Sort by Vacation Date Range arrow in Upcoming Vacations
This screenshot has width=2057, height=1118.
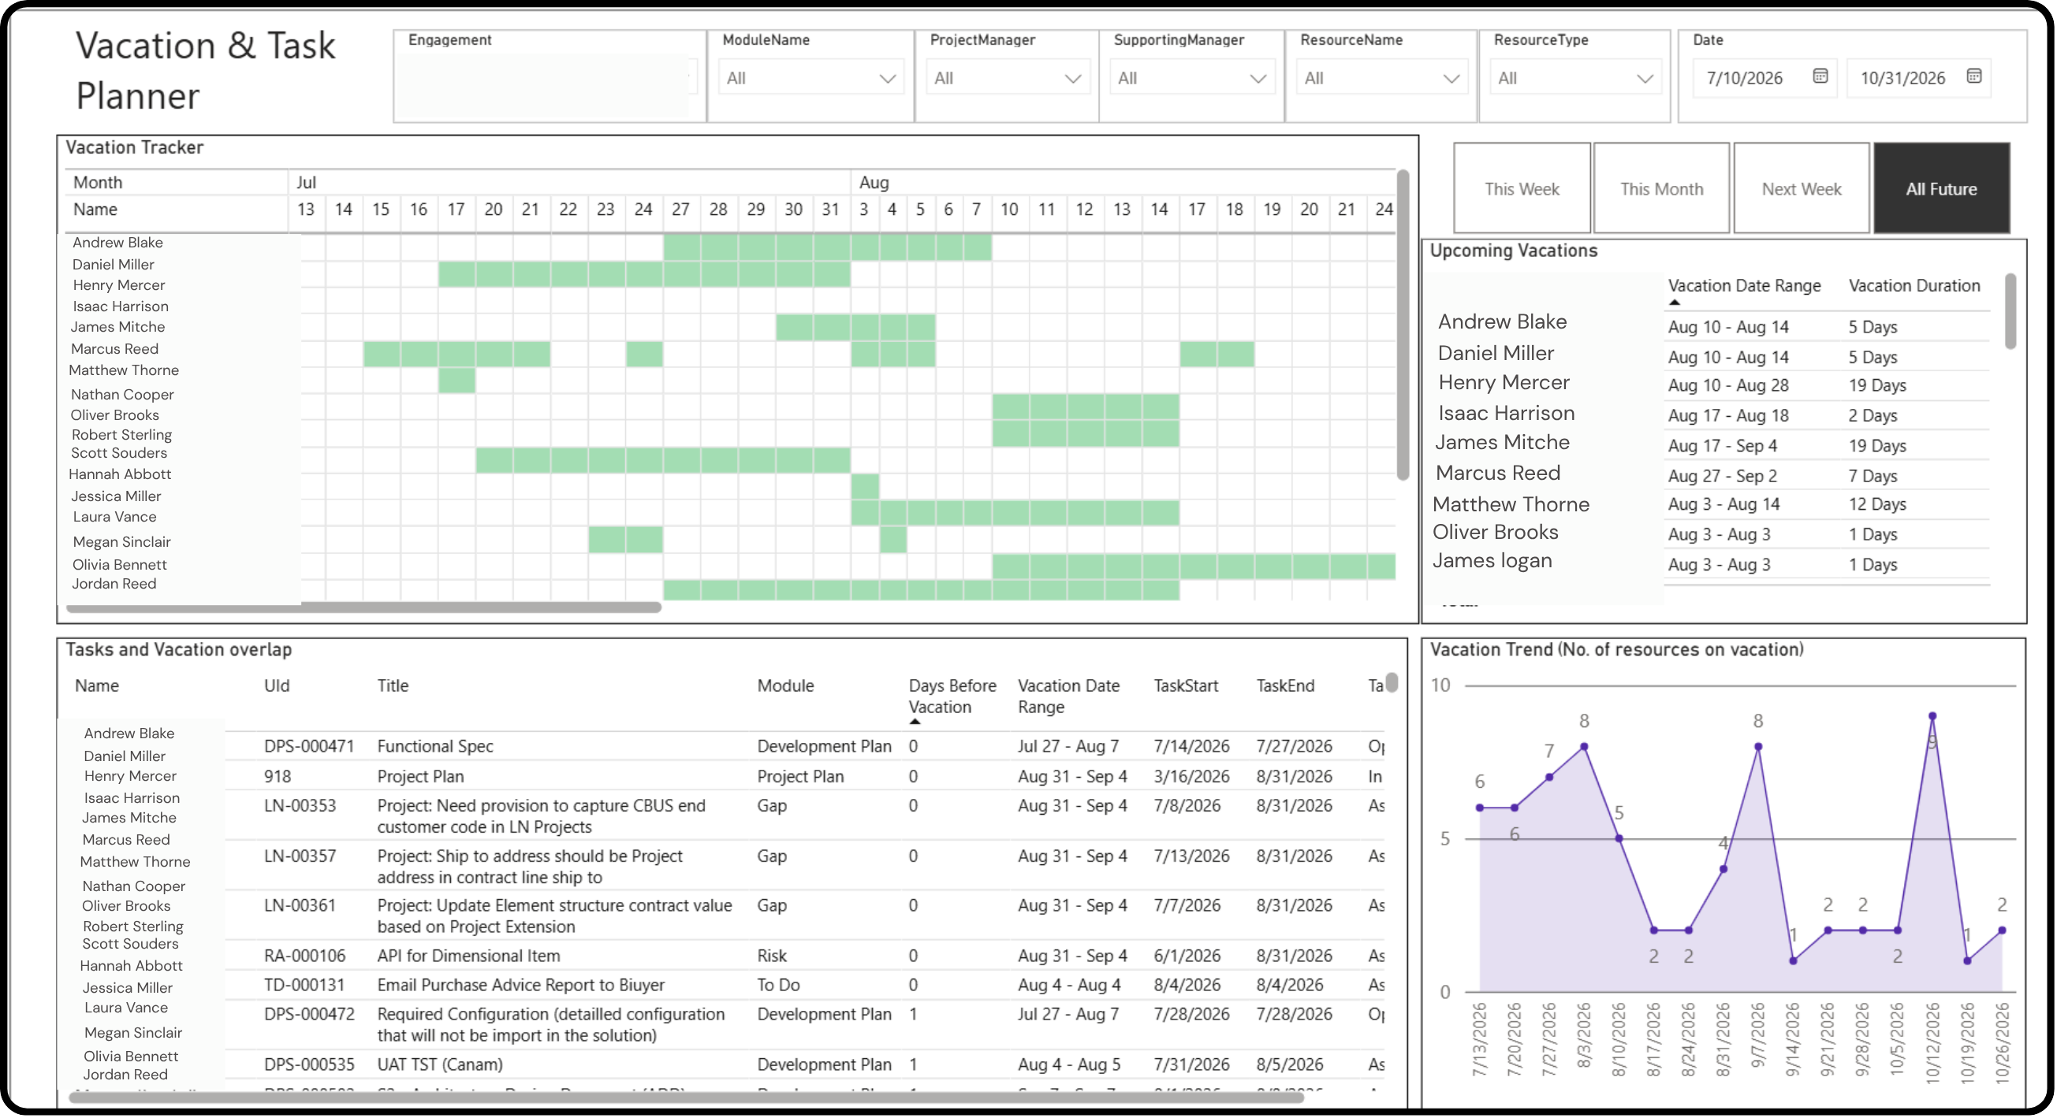1675,303
